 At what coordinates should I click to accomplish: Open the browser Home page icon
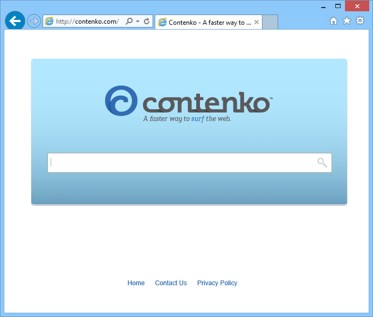(334, 21)
